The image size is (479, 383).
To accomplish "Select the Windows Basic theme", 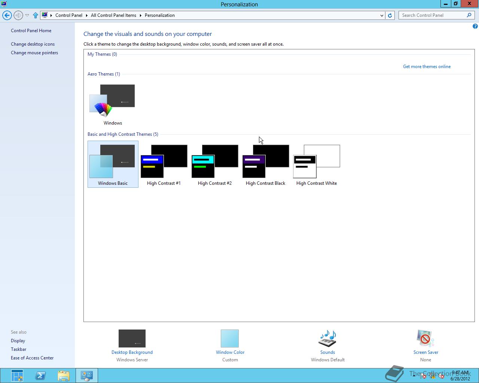I will (x=113, y=164).
